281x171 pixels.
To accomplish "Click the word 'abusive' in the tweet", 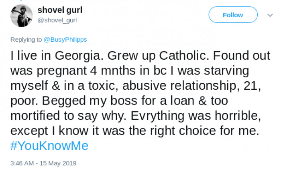I will click(x=145, y=86).
